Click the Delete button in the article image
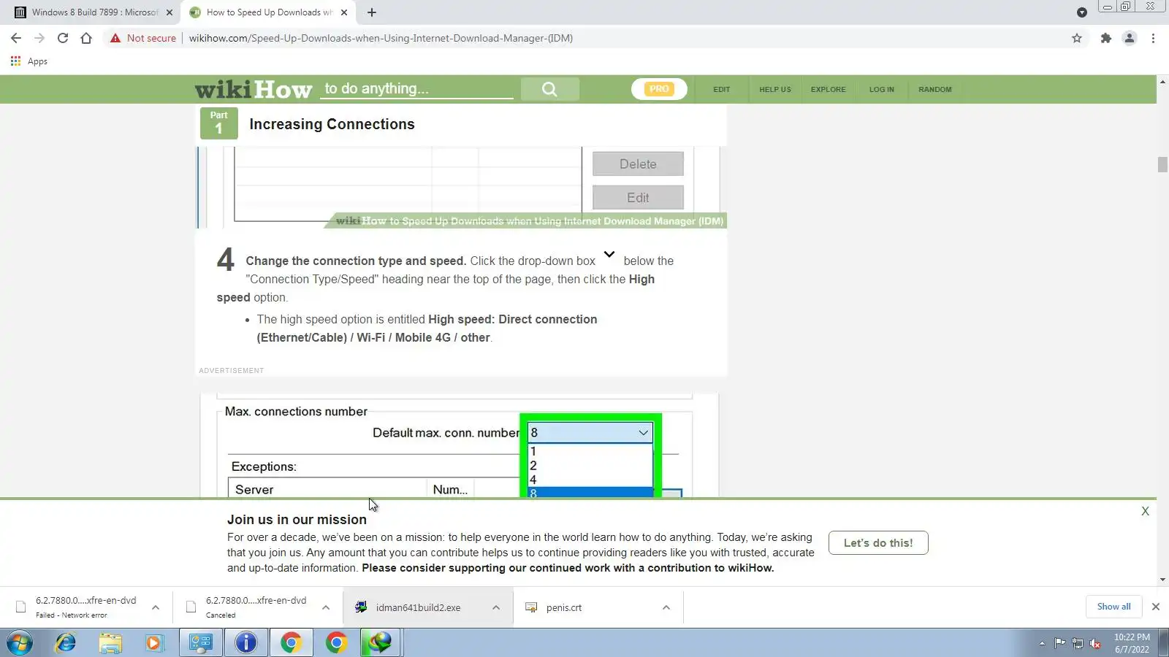 (x=638, y=164)
